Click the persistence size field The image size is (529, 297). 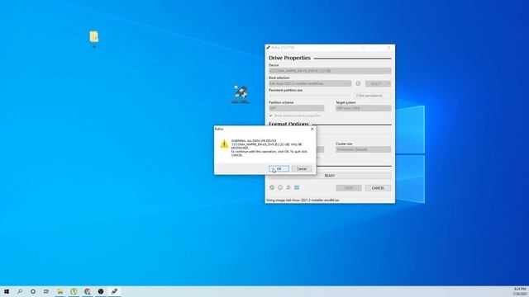373,96
